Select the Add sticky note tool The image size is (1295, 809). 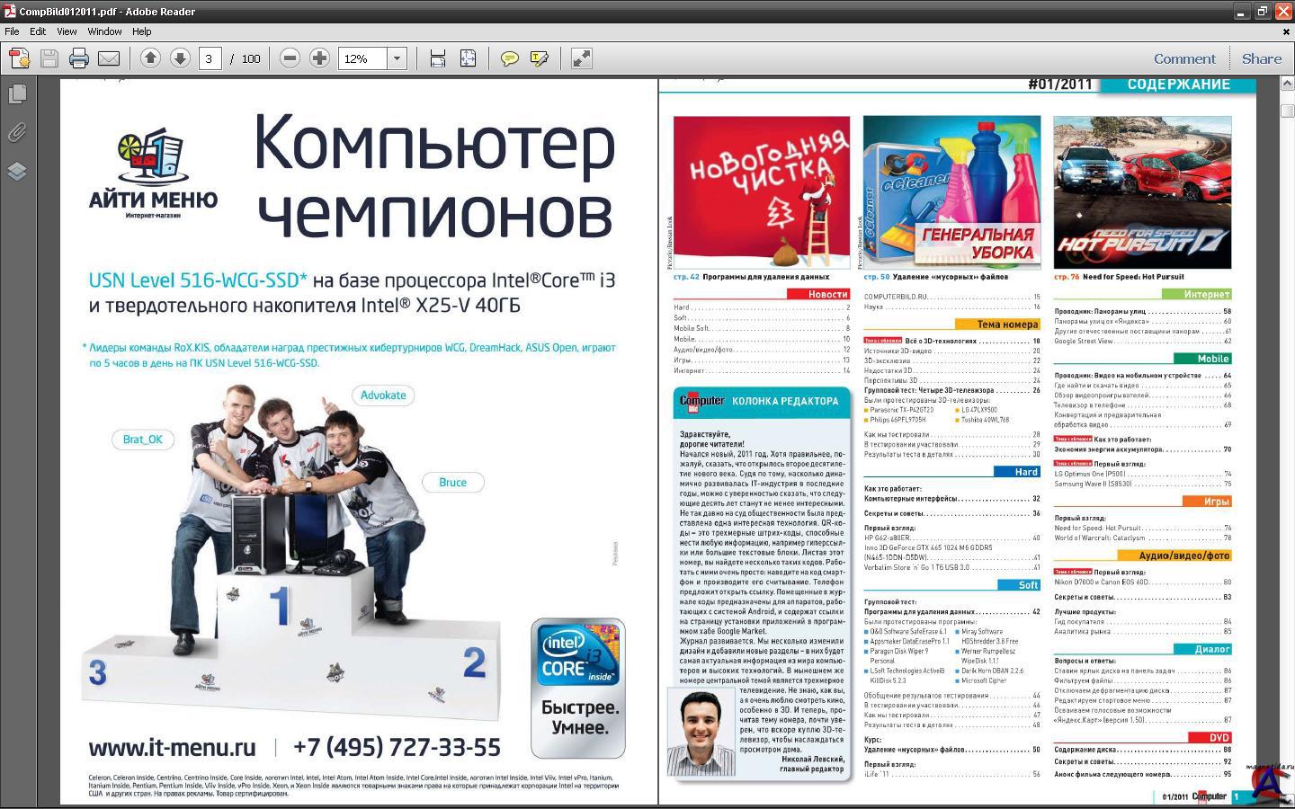(x=509, y=58)
